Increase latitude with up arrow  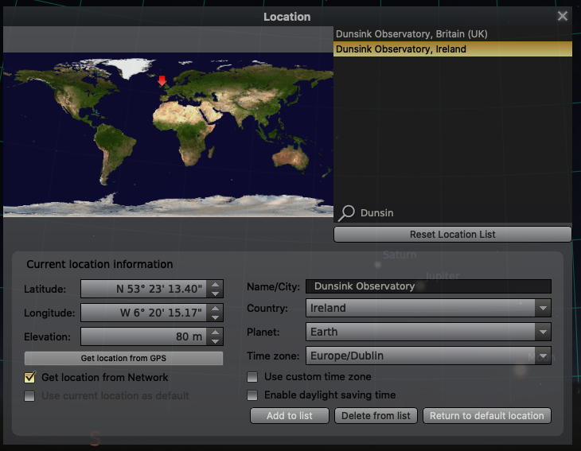pos(215,285)
